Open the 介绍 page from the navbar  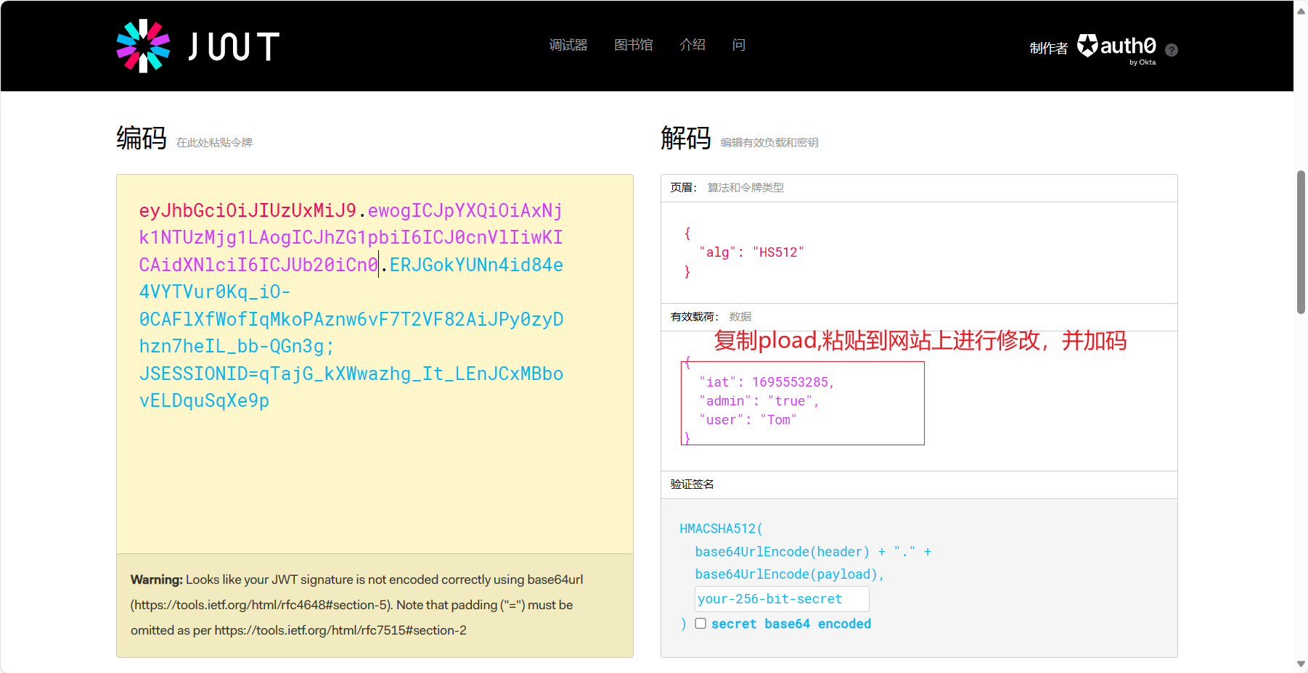pos(692,44)
